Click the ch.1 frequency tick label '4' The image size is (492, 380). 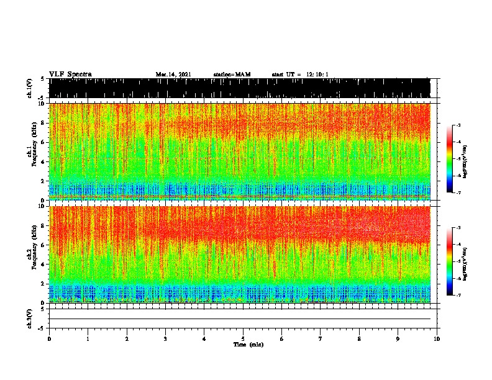pyautogui.click(x=43, y=162)
